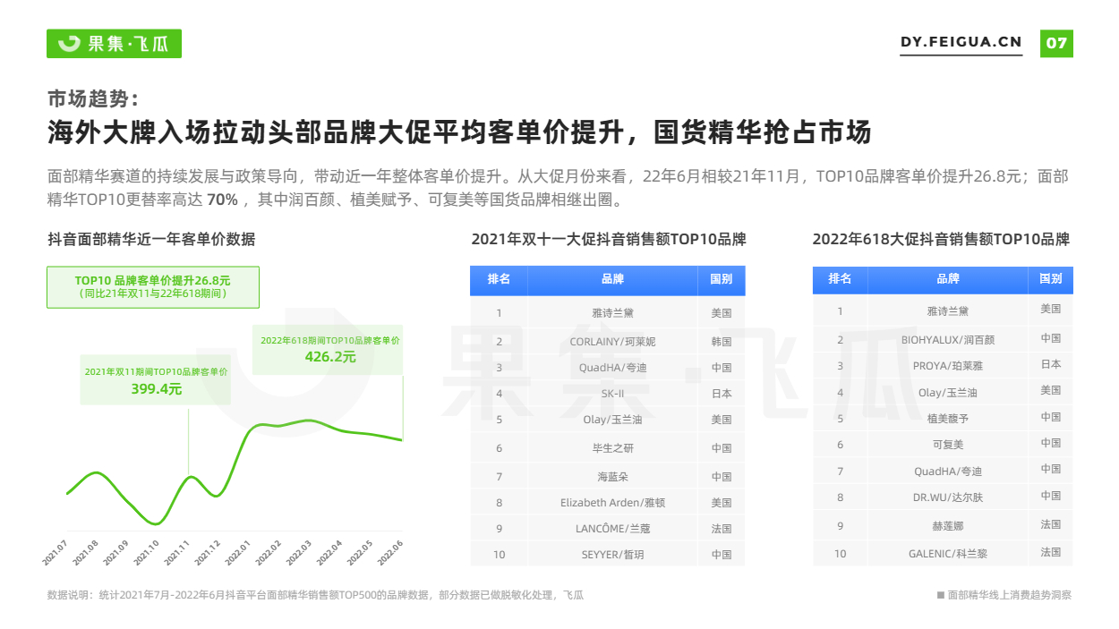This screenshot has height=629, width=1119.
Task: Click Olay/玉兰油 in the 2021 table
Action: point(612,420)
